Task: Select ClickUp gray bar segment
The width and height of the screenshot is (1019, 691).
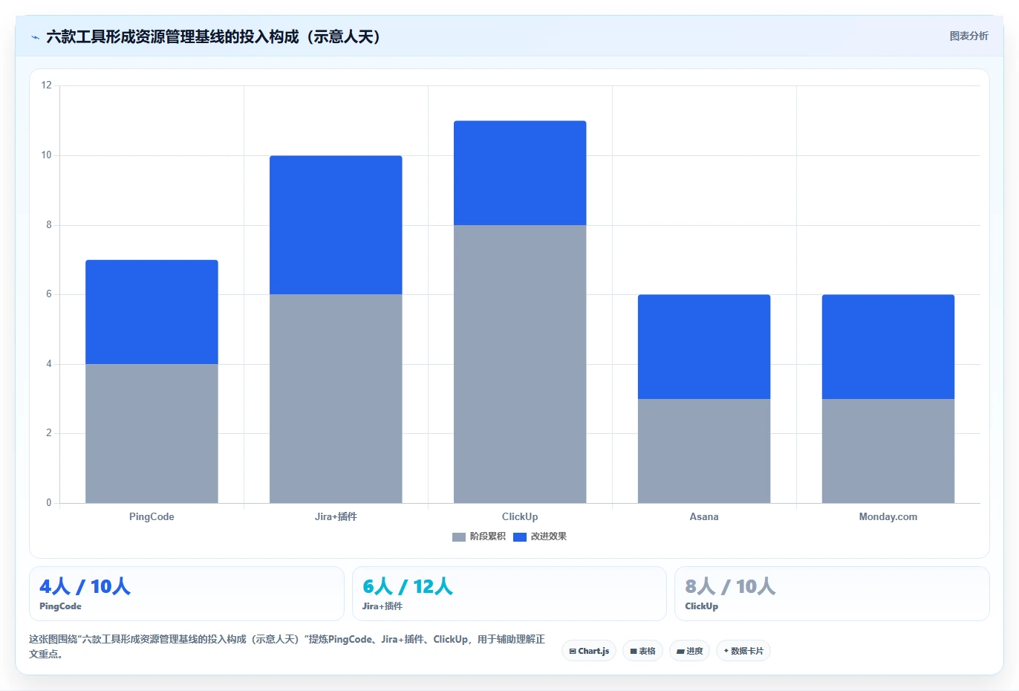Action: coord(520,364)
